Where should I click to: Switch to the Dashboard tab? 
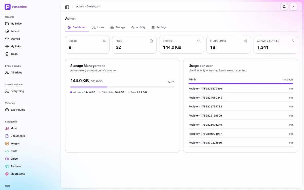point(77,27)
